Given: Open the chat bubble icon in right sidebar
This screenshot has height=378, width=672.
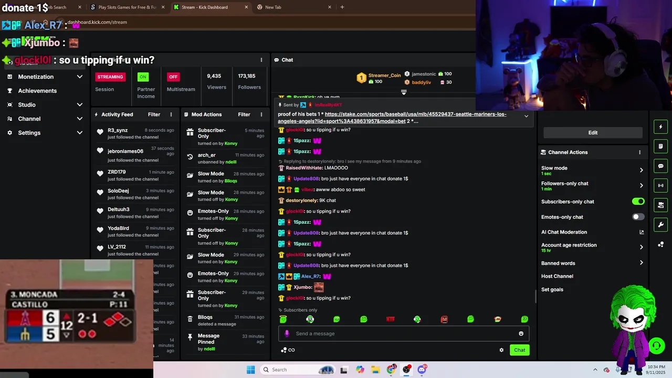Looking at the screenshot, I should (661, 166).
